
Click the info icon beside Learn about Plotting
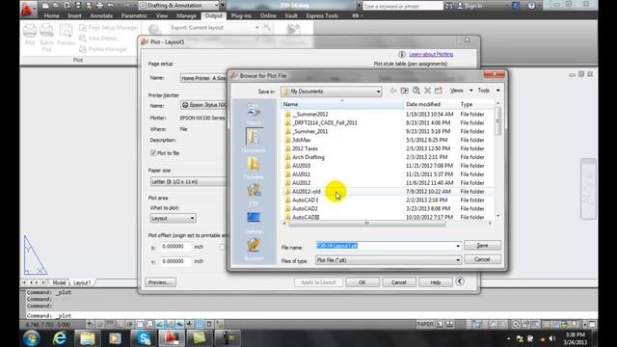[x=402, y=54]
